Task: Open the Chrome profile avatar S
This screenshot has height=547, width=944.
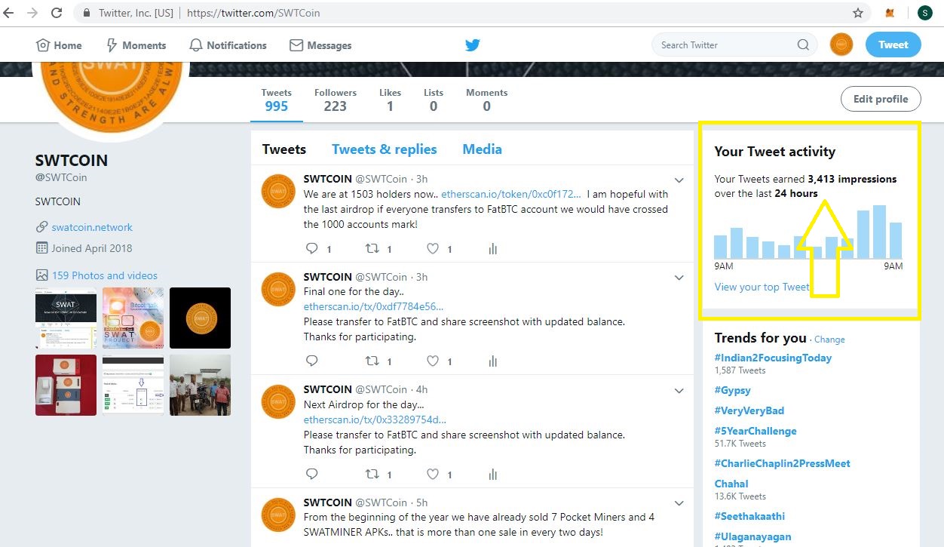Action: point(924,13)
